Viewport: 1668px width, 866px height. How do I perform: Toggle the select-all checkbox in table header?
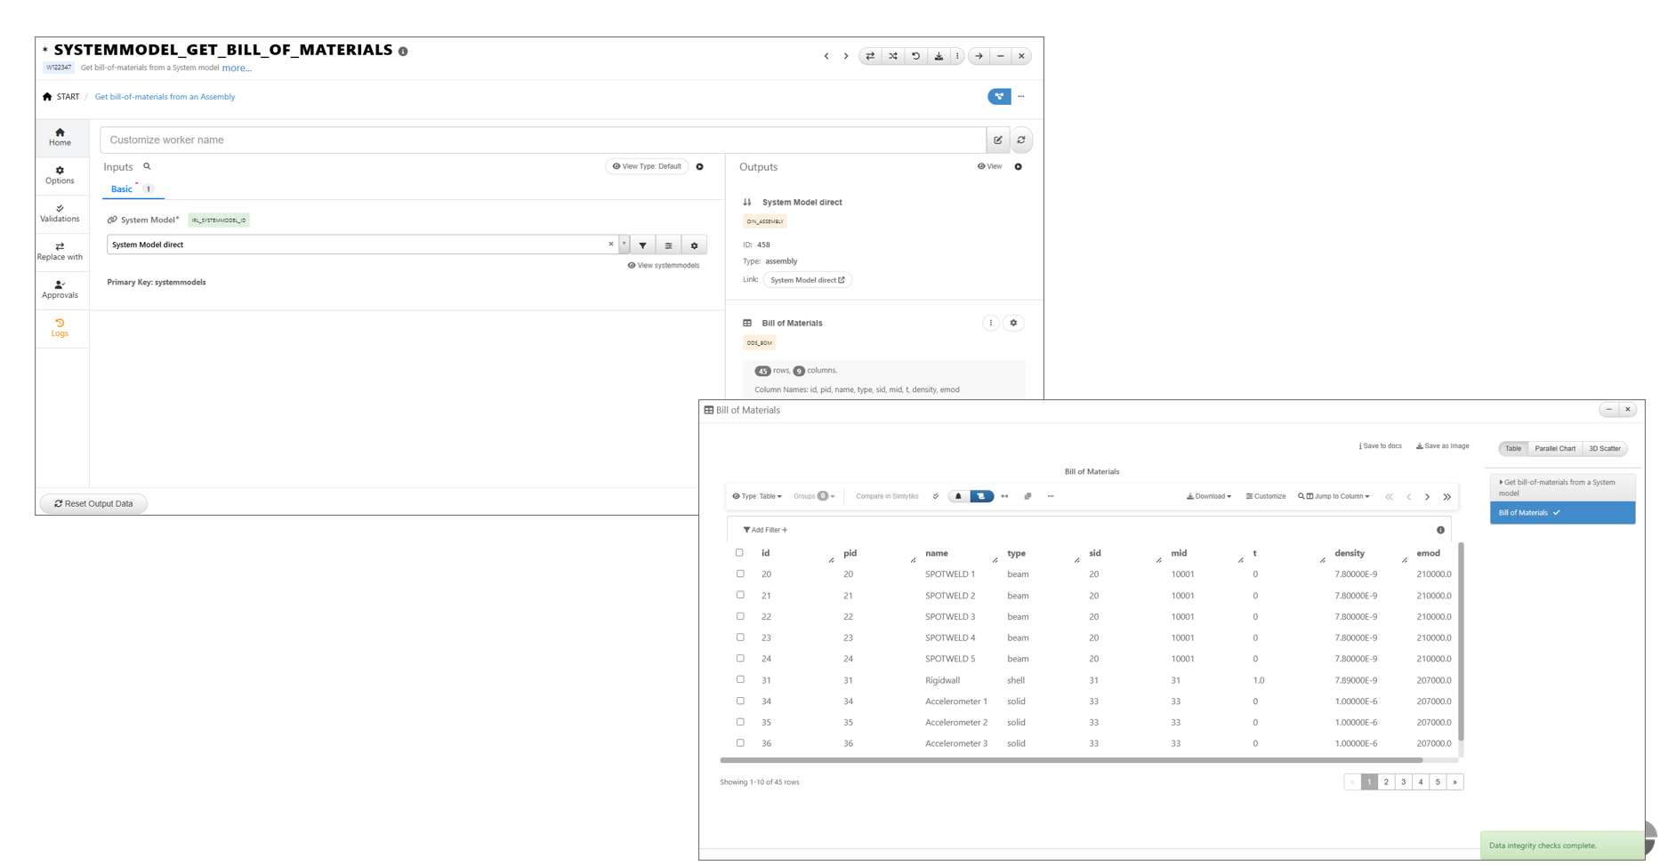tap(739, 553)
